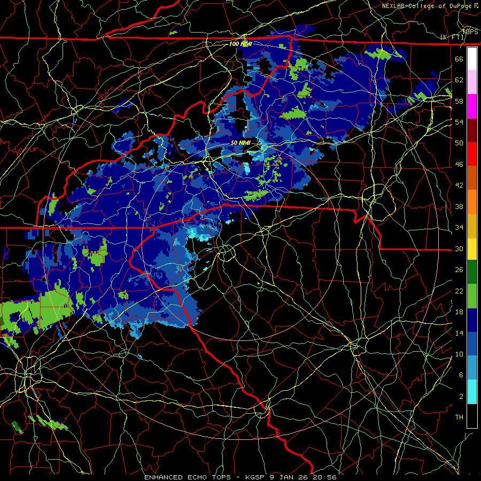
Task: Click the dark red swatch between 54 and 50
Action: pos(472,130)
